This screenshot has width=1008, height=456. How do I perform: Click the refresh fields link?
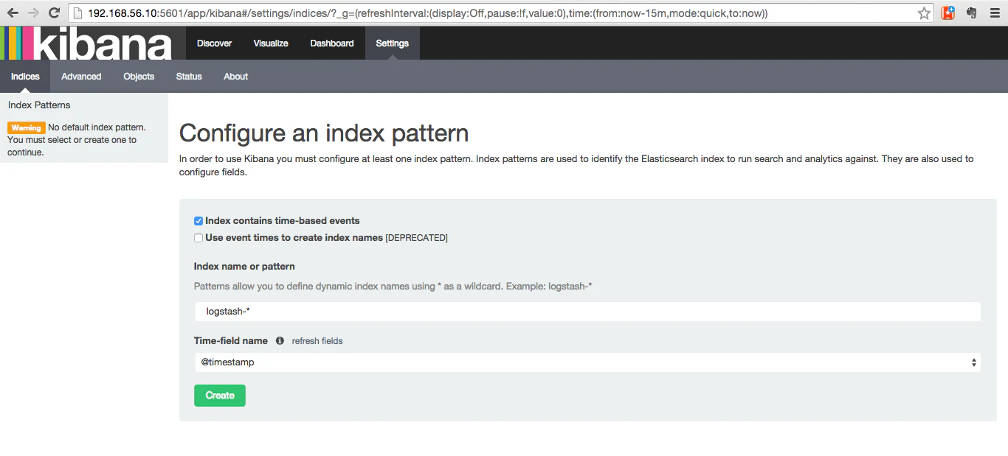tap(317, 341)
